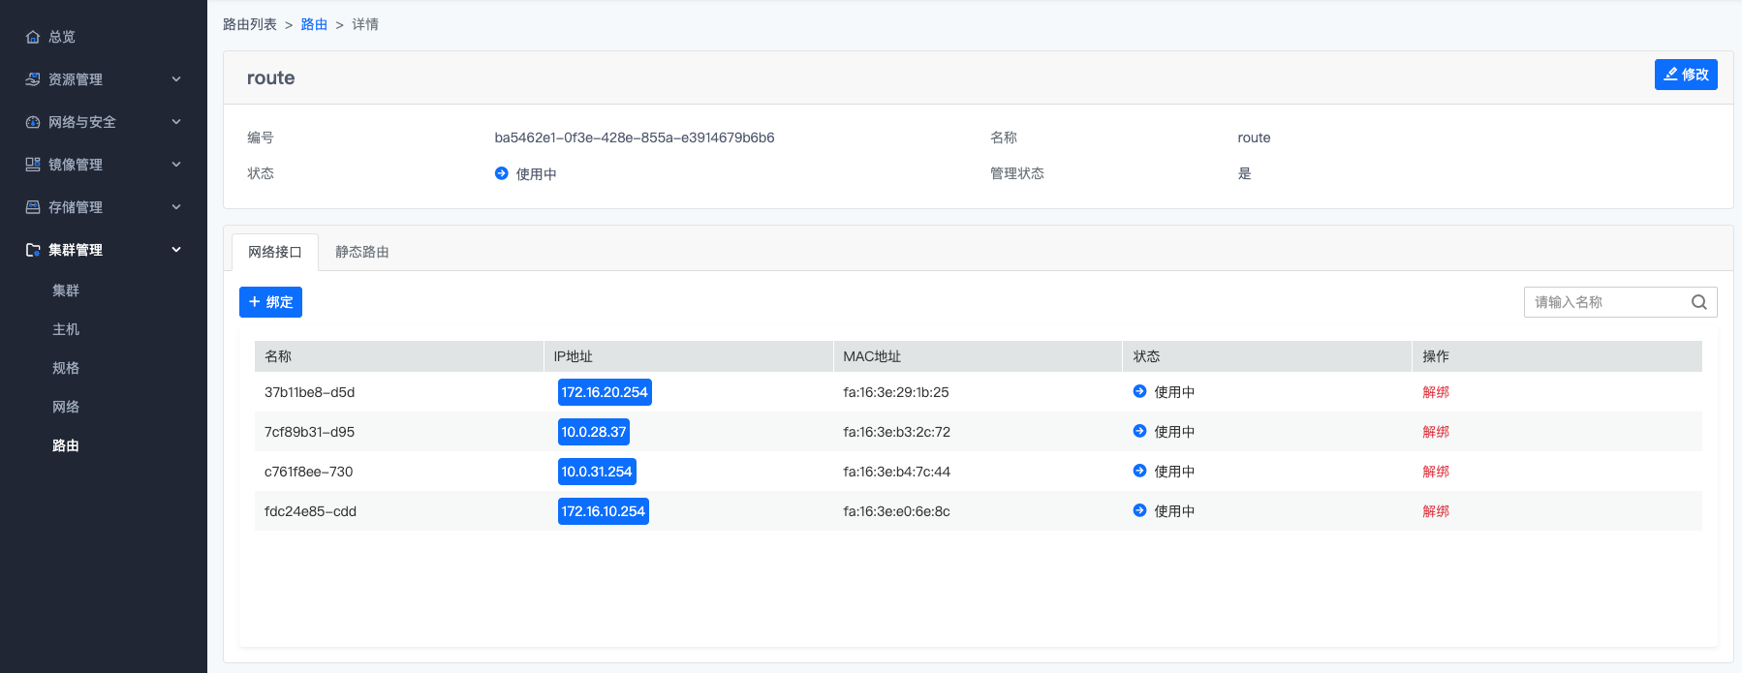Click the 集群管理 icon in sidebar
Image resolution: width=1742 pixels, height=673 pixels.
tap(33, 250)
